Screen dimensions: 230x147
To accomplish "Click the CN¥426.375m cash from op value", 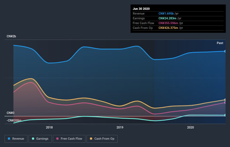I will click(168, 28).
